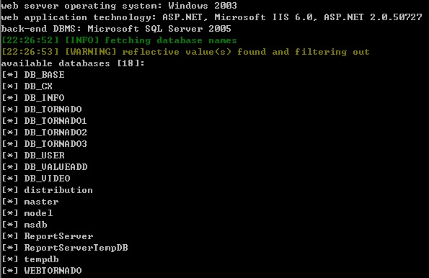This screenshot has width=429, height=278.
Task: Select the DB_CX database entry
Action: (x=38, y=86)
